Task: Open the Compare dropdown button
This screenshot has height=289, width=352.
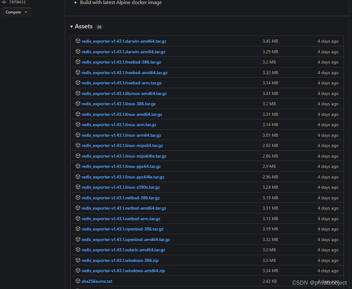Action: click(x=16, y=12)
